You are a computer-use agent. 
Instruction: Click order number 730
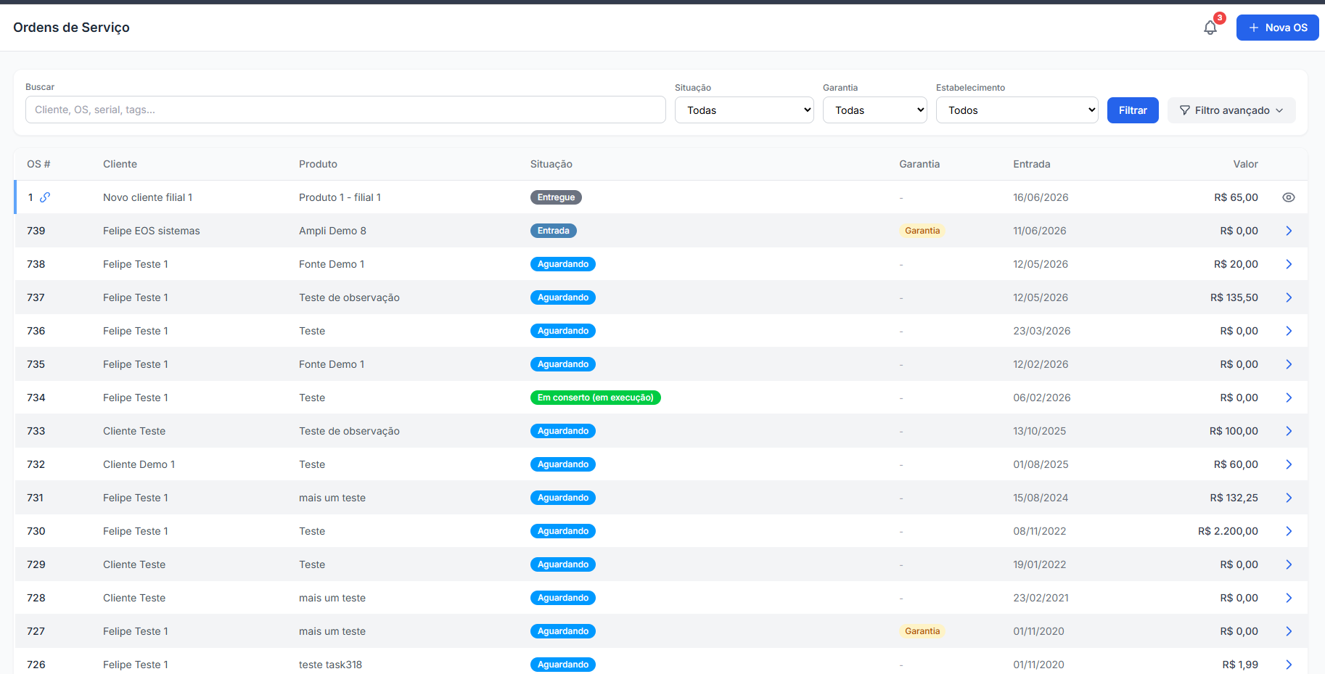click(x=36, y=531)
